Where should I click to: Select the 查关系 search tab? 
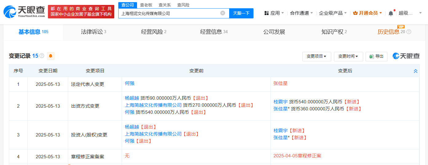click(165, 5)
